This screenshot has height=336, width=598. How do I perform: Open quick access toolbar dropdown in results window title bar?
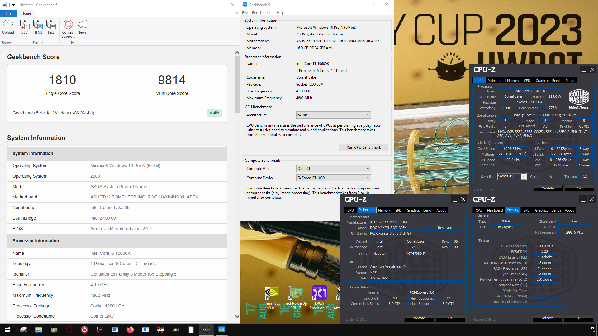click(x=13, y=5)
